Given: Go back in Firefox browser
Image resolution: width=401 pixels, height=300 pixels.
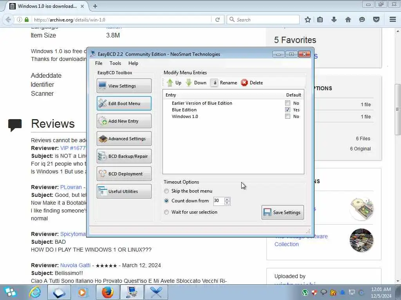Looking at the screenshot, I should click(8, 20).
